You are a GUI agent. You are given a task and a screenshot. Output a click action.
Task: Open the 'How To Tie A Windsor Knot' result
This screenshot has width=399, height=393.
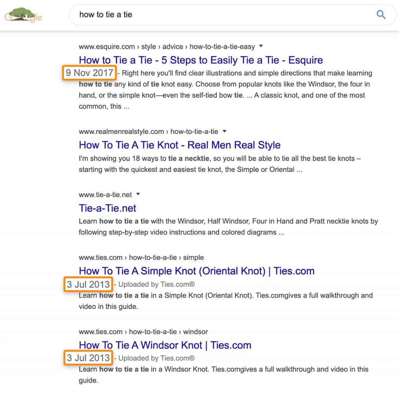point(165,345)
